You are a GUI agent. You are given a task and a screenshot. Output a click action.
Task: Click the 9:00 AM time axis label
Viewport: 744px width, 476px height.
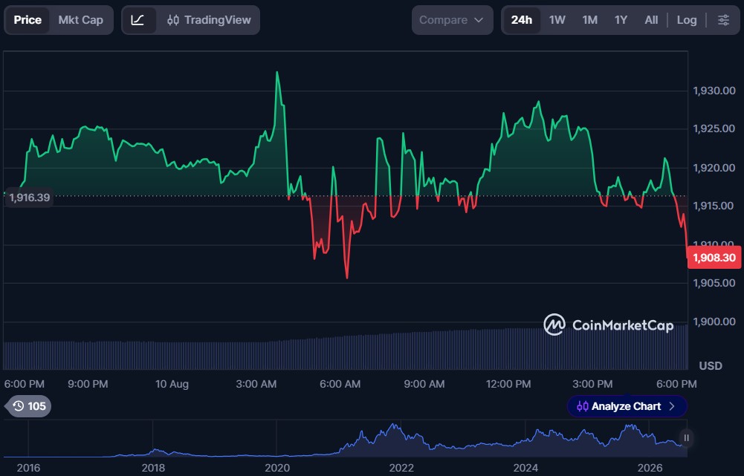[424, 384]
